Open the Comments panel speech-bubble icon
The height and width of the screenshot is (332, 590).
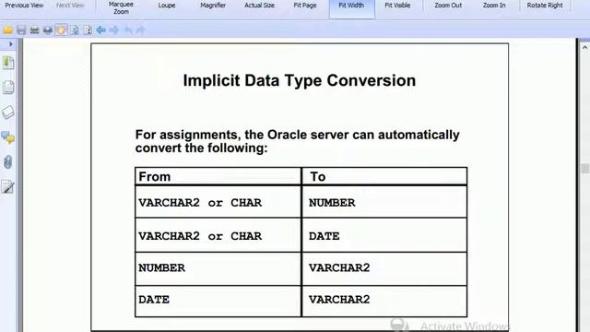point(8,137)
